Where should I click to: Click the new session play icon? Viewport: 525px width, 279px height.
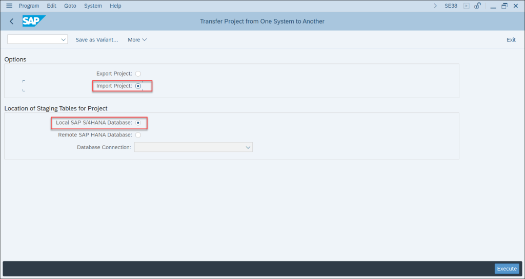[467, 6]
